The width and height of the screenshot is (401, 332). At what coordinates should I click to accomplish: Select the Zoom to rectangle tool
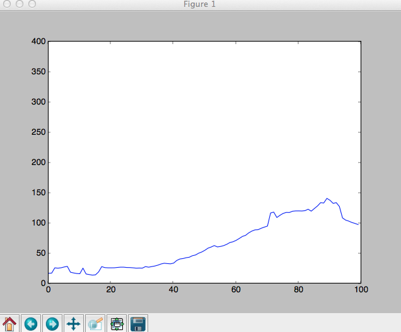(x=95, y=323)
